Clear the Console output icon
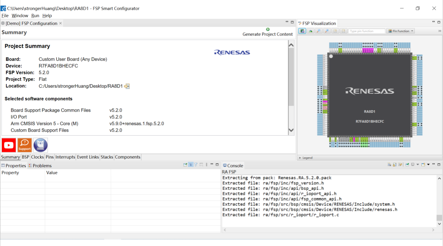Screen dimensions: 443x246 click(x=389, y=164)
